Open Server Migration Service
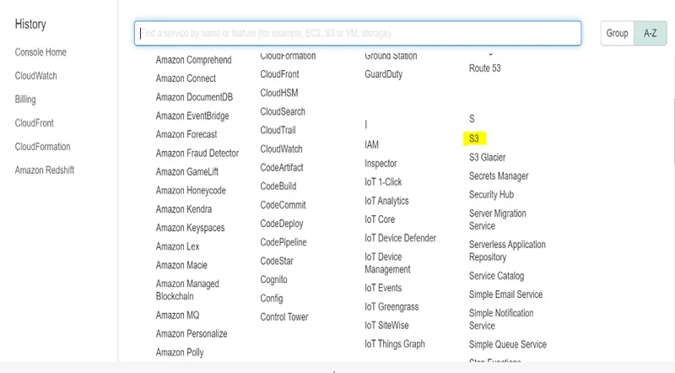The width and height of the screenshot is (675, 373). click(x=497, y=219)
